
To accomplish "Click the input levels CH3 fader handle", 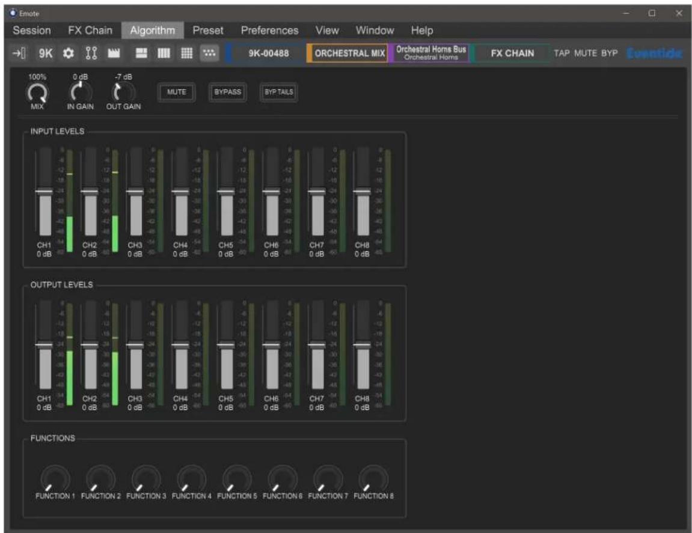I will [135, 192].
